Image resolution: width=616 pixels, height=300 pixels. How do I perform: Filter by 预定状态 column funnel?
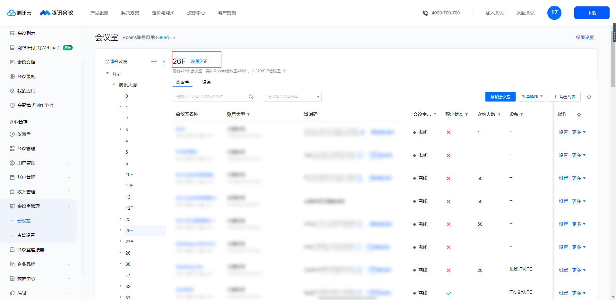[x=466, y=115]
